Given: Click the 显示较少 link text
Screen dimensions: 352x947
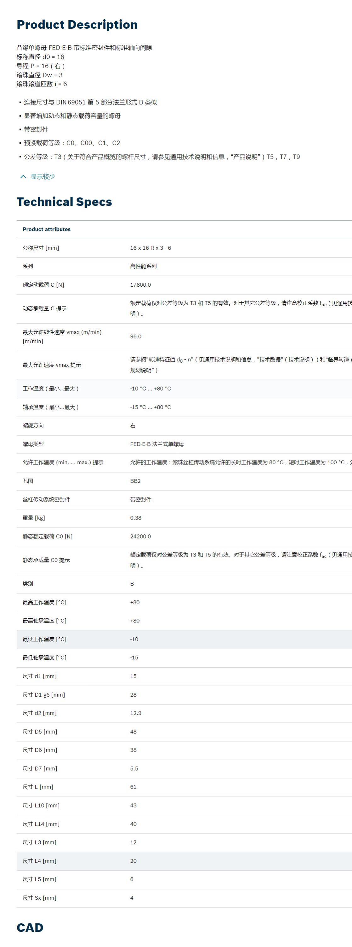Looking at the screenshot, I should [43, 176].
